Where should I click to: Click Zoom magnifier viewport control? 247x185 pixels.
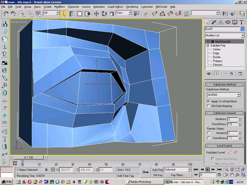[227, 169]
